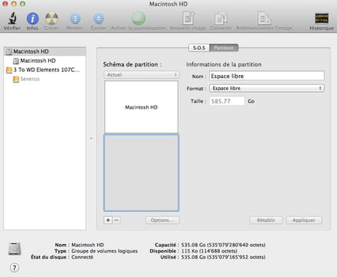Viewport: 337px width, 277px height.
Task: Select the Macintosh HD partition block
Action: coord(141,107)
